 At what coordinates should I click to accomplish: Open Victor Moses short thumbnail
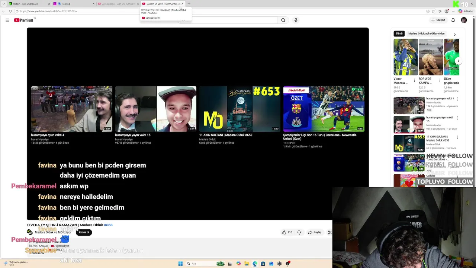coord(406,57)
